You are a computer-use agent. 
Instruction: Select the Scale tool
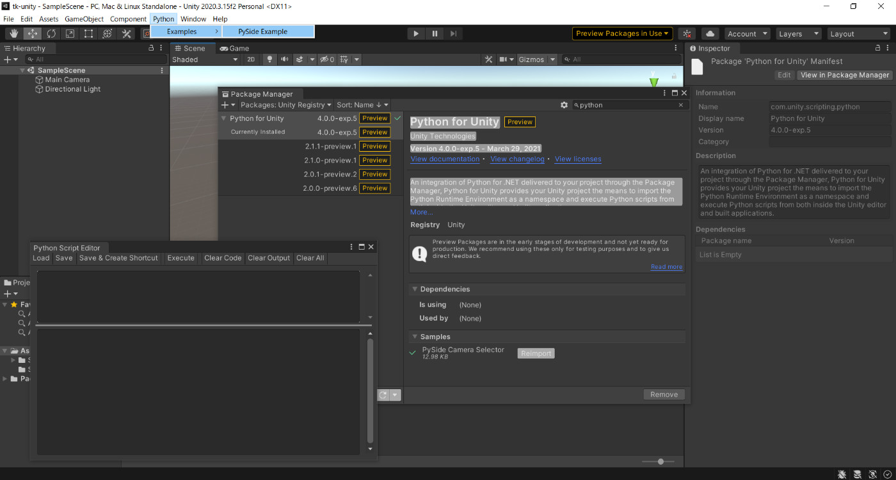tap(70, 34)
